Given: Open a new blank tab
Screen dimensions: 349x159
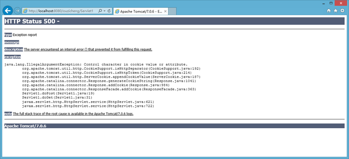Looking at the screenshot, I should [172, 11].
